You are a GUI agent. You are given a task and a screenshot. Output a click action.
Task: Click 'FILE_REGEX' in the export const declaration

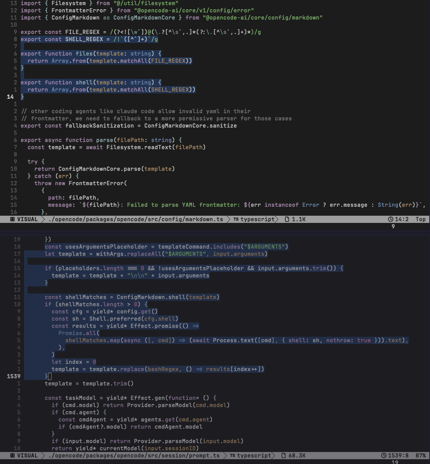coord(82,32)
